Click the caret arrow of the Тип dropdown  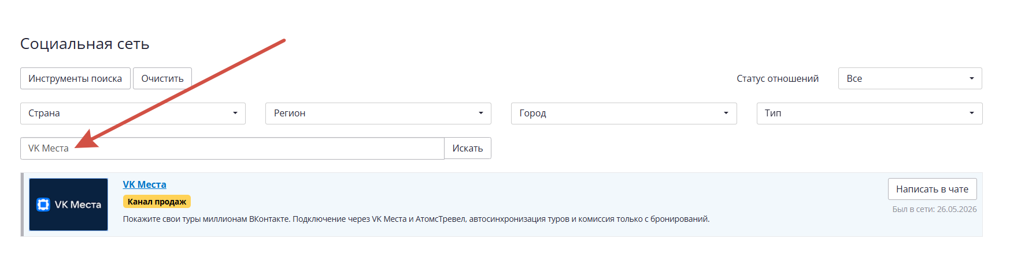972,114
